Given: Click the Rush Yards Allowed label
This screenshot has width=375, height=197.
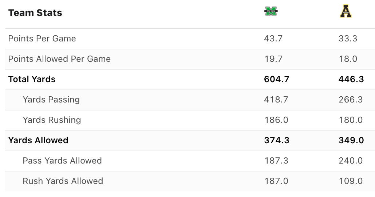Looking at the screenshot, I should click(x=63, y=181).
